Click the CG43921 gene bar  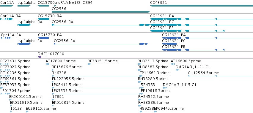(x=202, y=6)
